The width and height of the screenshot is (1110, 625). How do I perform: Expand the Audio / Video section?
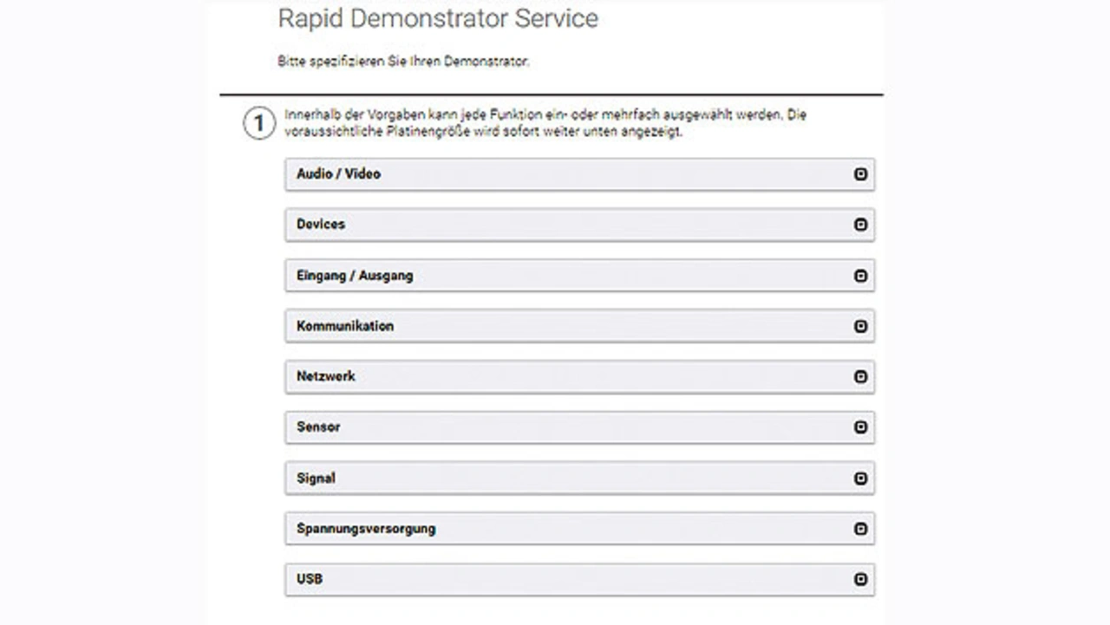click(339, 174)
